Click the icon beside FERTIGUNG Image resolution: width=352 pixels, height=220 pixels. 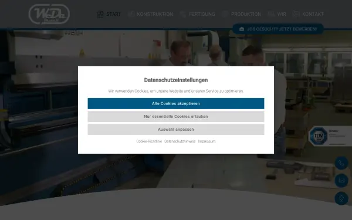(x=183, y=14)
